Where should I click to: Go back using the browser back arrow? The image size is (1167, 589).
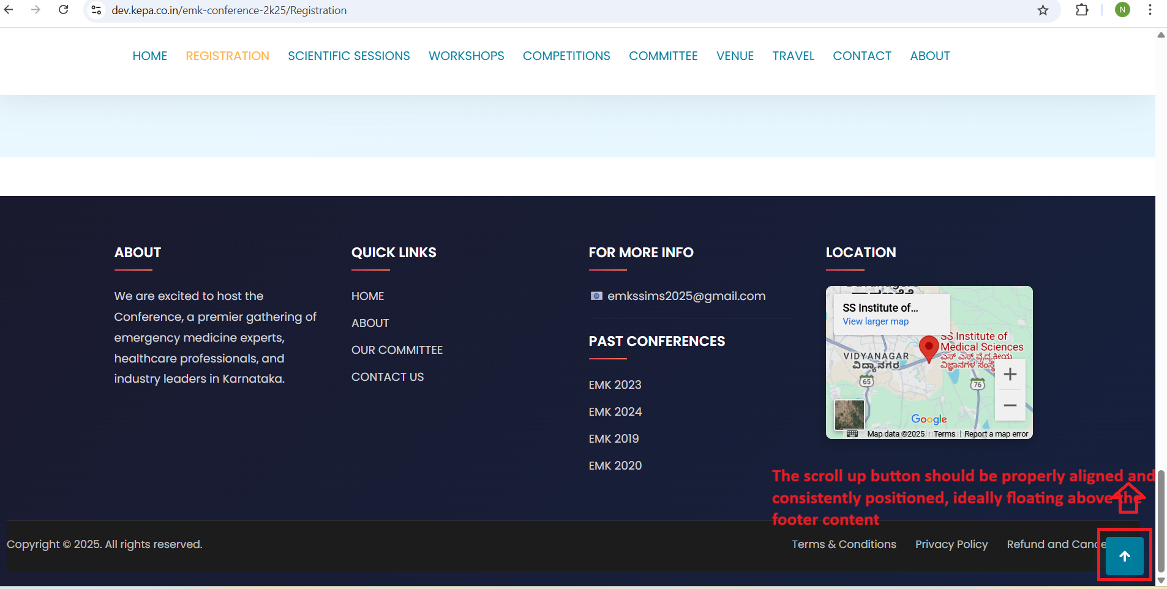click(9, 10)
